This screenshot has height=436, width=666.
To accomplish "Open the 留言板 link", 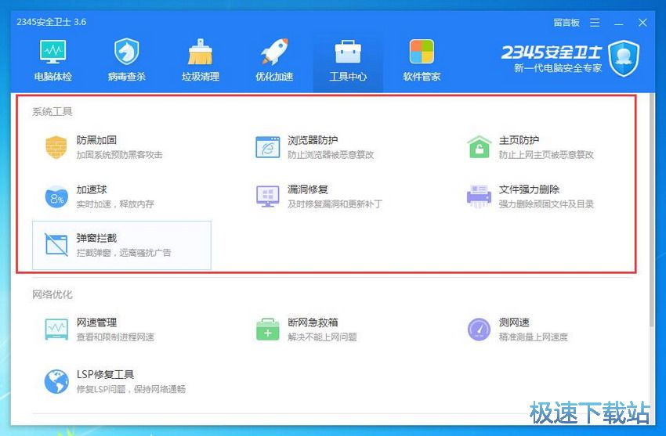I will pos(566,23).
